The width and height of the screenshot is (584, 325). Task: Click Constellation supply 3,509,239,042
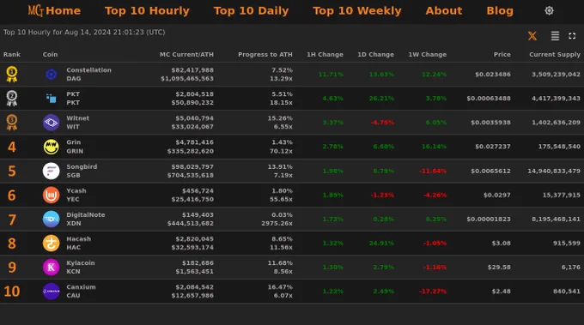(x=556, y=75)
